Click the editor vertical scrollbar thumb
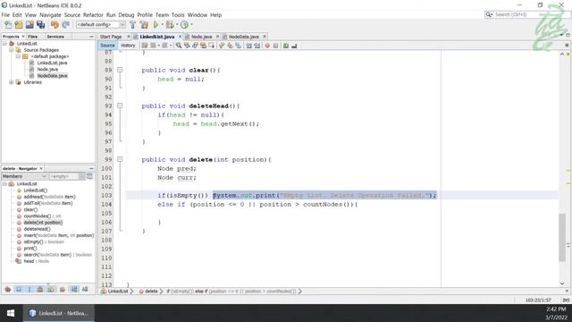Image resolution: width=572 pixels, height=322 pixels. click(x=562, y=237)
